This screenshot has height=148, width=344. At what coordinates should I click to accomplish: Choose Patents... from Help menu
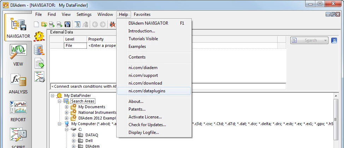tap(154, 109)
